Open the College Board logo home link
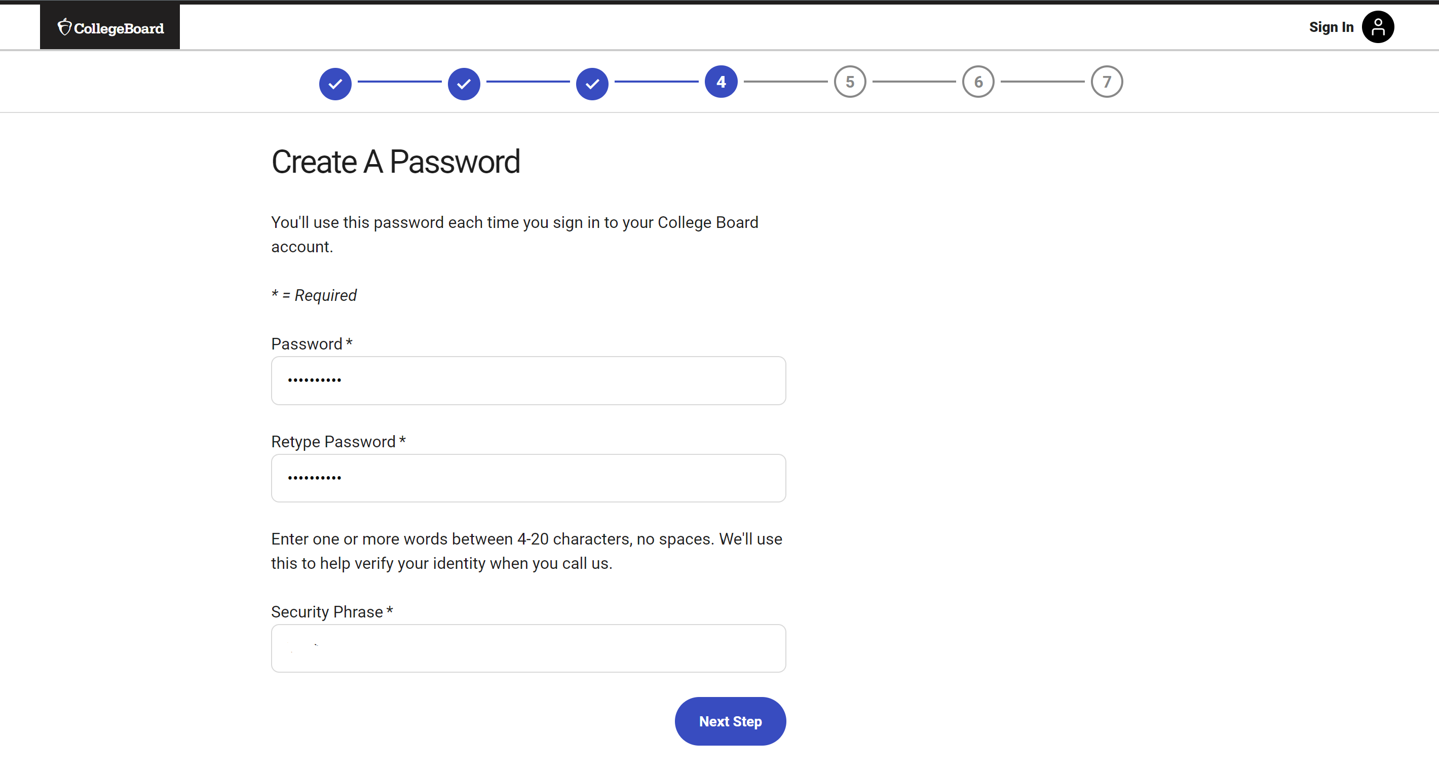 click(x=110, y=27)
